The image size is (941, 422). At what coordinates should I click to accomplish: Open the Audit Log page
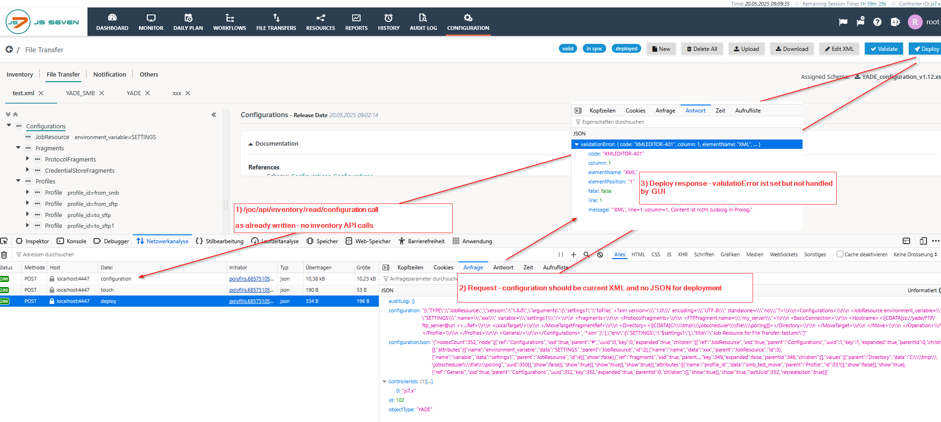click(x=423, y=22)
